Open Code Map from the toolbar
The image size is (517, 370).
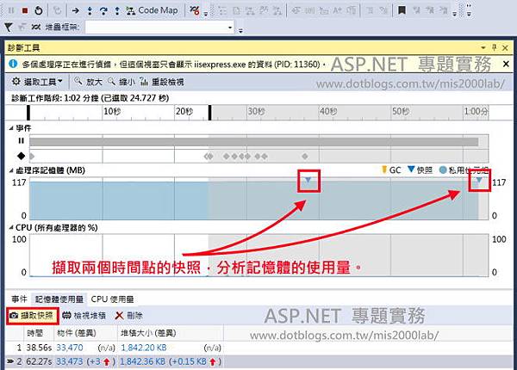tap(152, 10)
